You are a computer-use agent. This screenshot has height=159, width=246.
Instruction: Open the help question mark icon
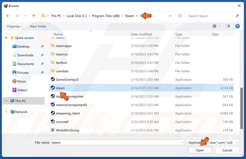click(238, 26)
